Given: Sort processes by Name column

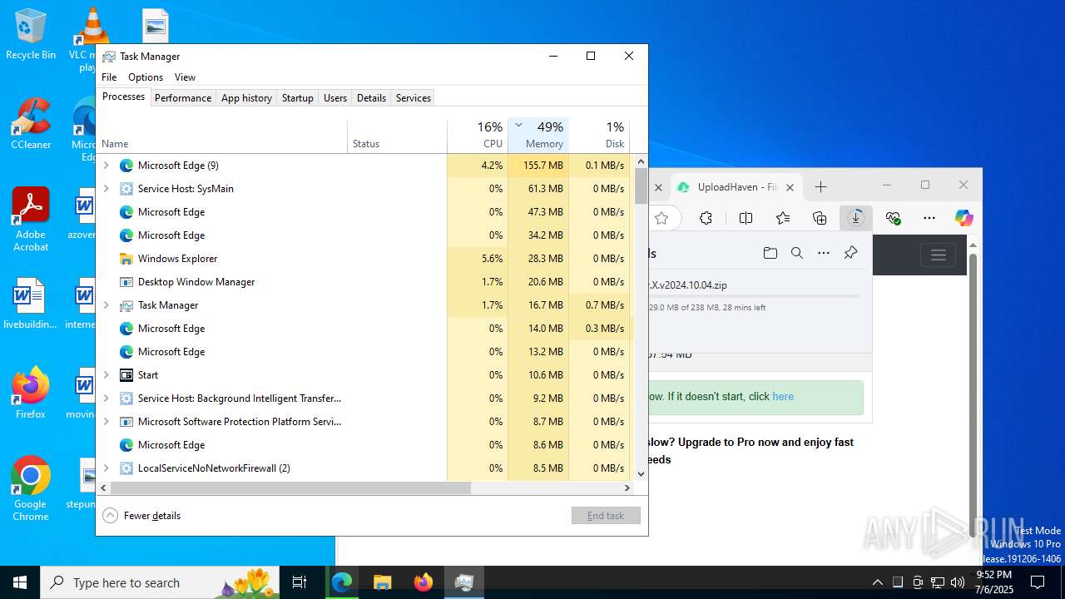Looking at the screenshot, I should (222, 135).
